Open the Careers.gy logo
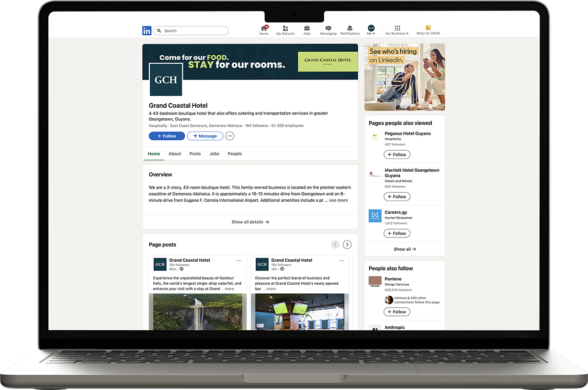 375,216
